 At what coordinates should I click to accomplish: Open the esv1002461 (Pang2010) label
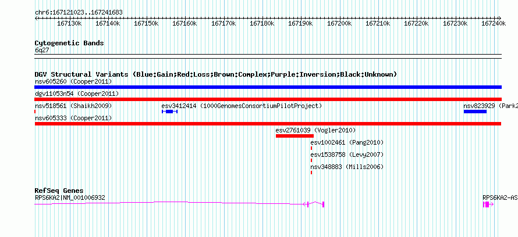(347, 142)
